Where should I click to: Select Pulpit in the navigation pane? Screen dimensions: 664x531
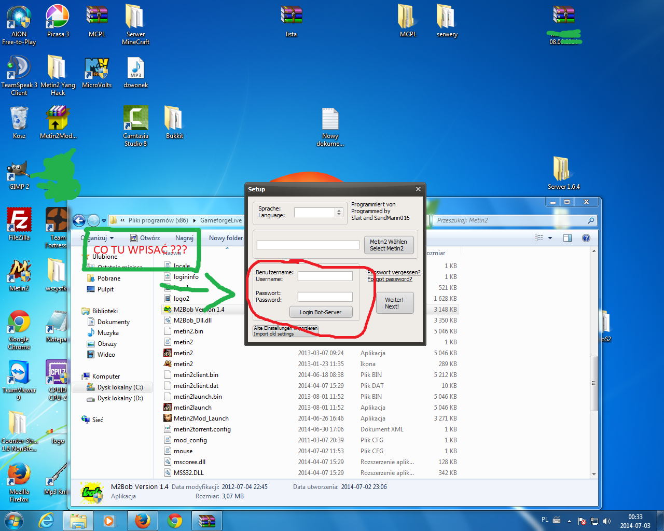click(x=105, y=289)
